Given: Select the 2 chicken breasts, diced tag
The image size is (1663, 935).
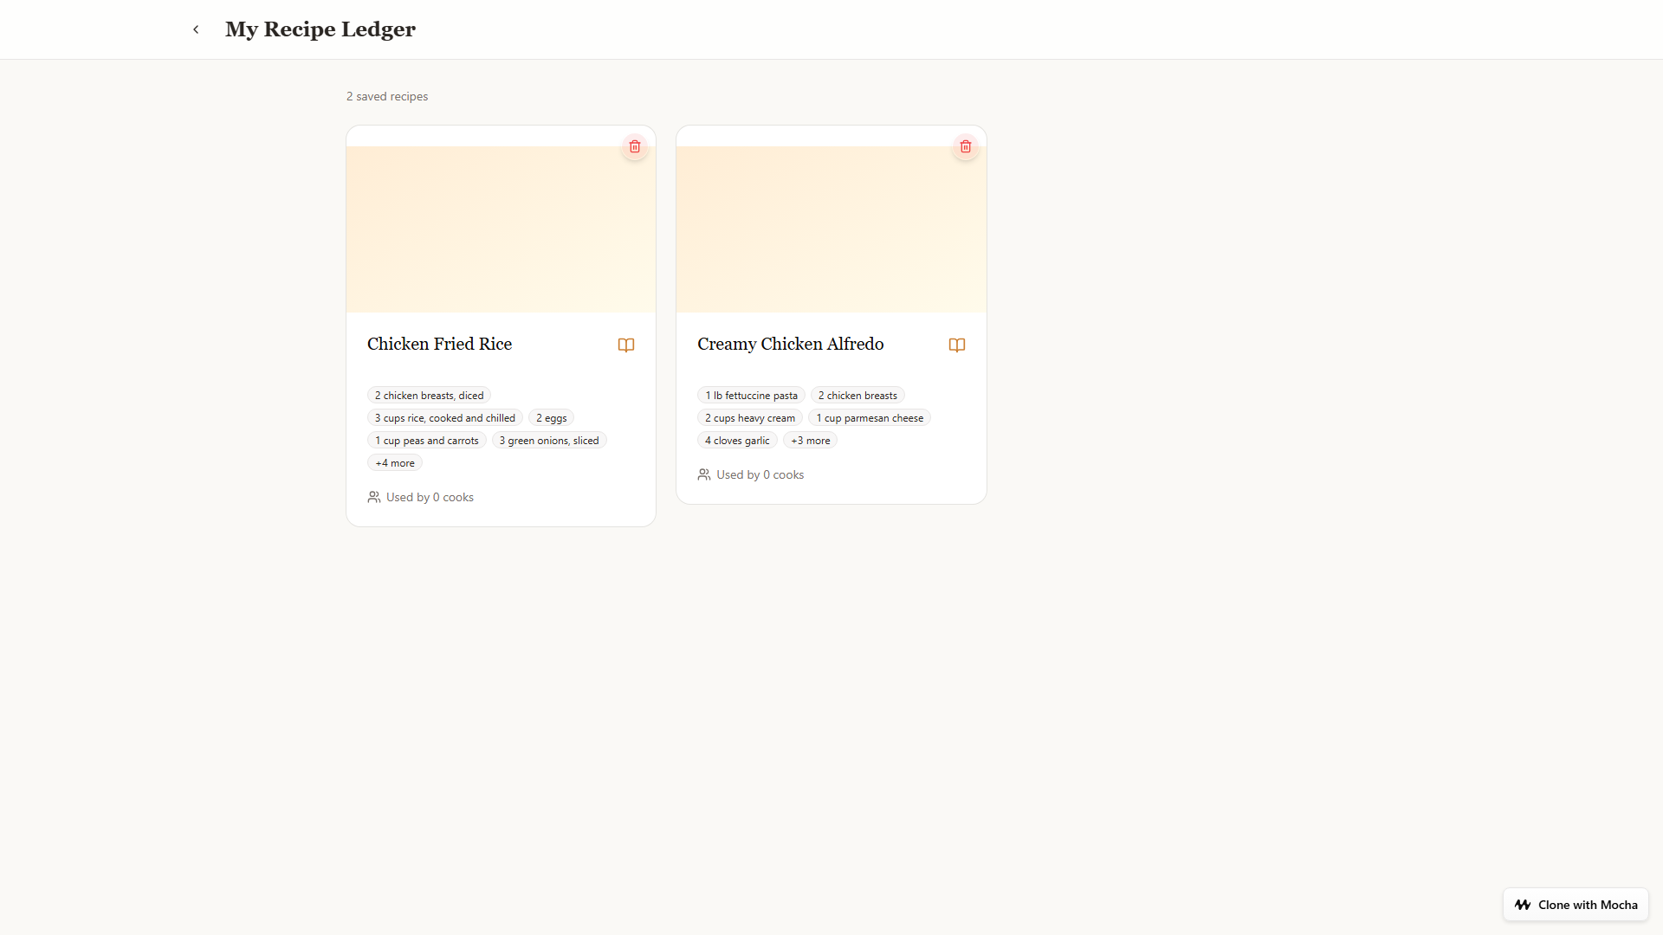Looking at the screenshot, I should coord(429,396).
